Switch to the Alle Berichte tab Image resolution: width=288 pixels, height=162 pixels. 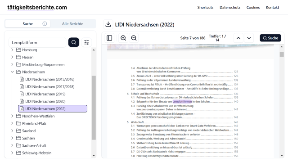[72, 24]
